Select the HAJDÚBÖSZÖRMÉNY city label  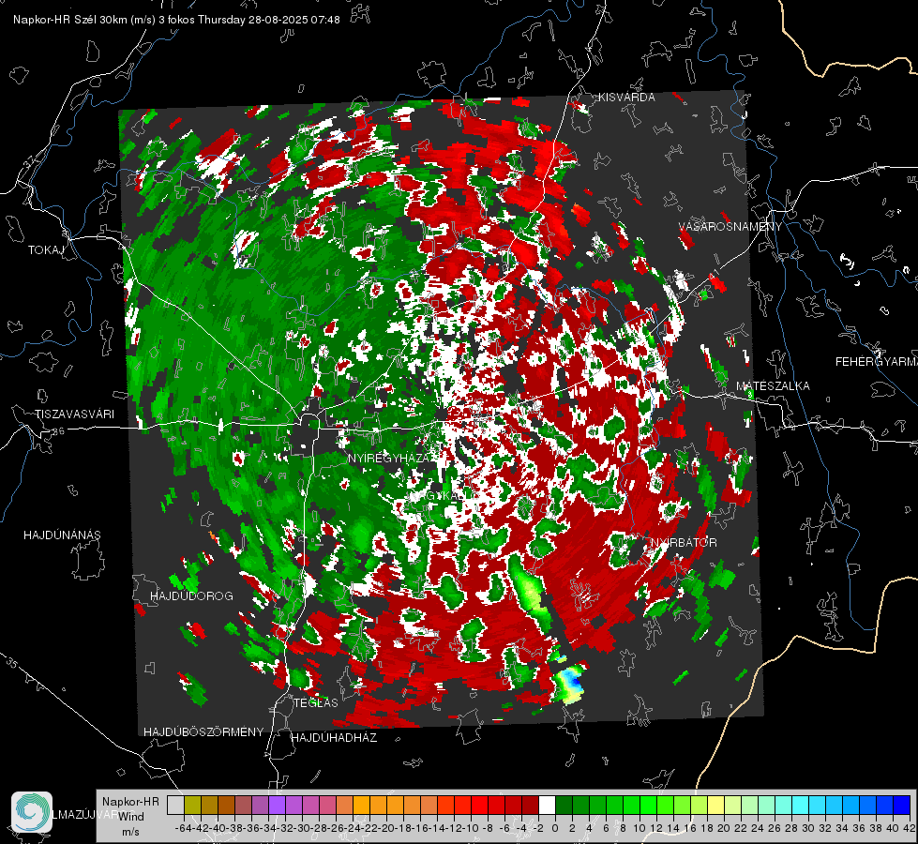[203, 732]
